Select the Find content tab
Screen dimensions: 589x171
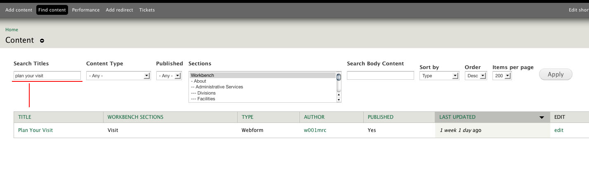click(x=52, y=10)
